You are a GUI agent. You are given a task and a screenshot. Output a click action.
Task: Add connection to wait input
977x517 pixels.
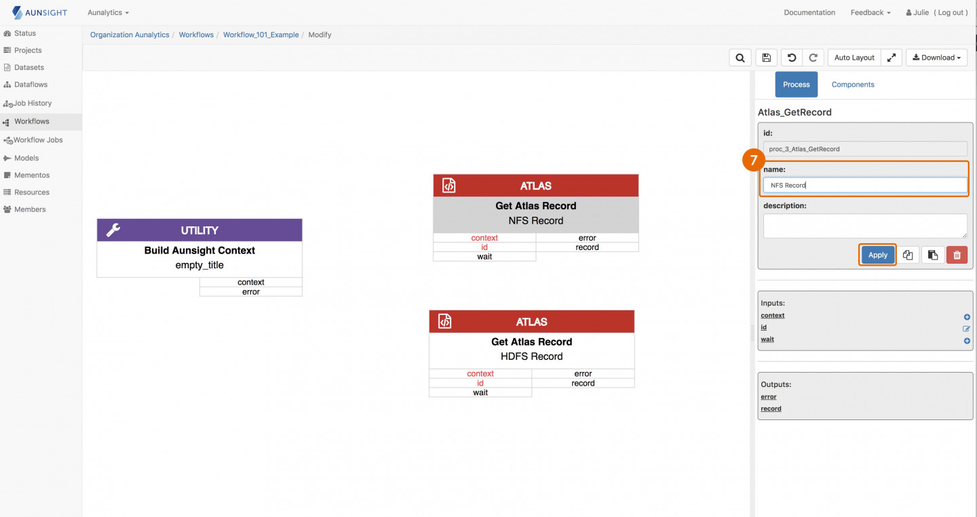pos(967,341)
